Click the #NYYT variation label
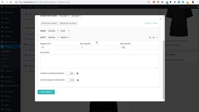199x112 pixels. click(x=43, y=37)
